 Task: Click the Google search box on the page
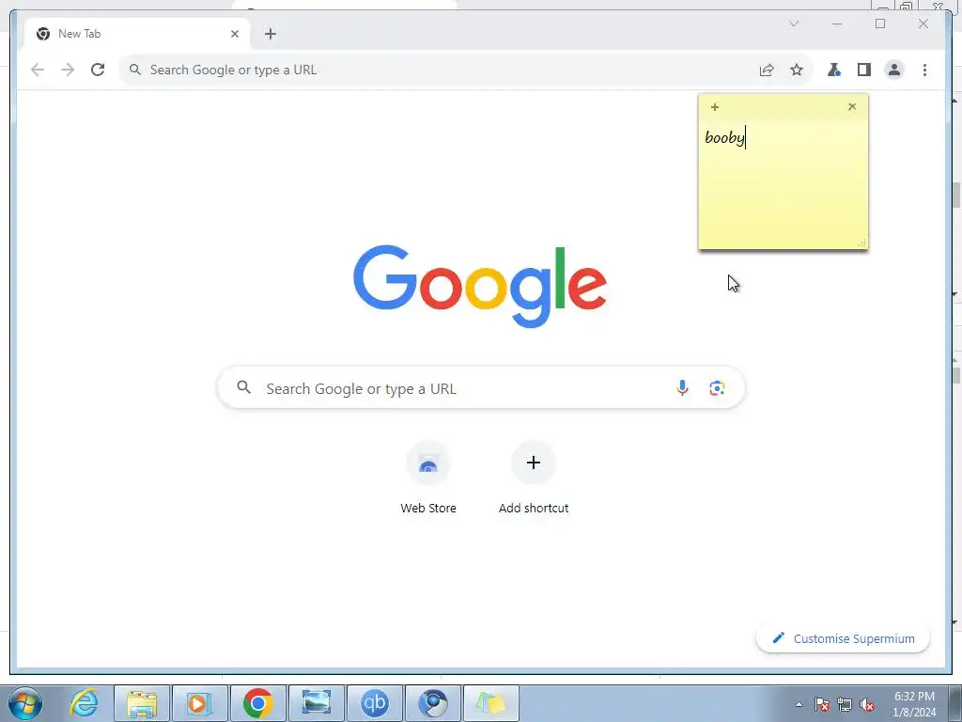tap(481, 388)
